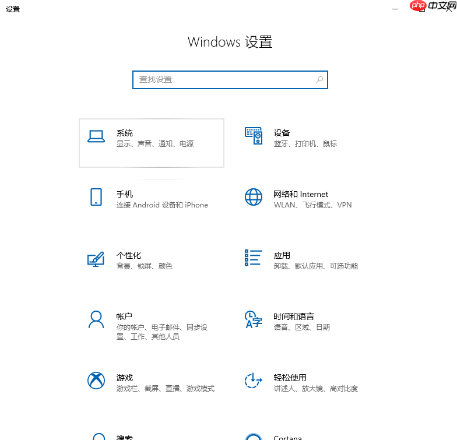Image resolution: width=457 pixels, height=440 pixels.
Task: Click the Ease of Access icon
Action: tap(253, 381)
